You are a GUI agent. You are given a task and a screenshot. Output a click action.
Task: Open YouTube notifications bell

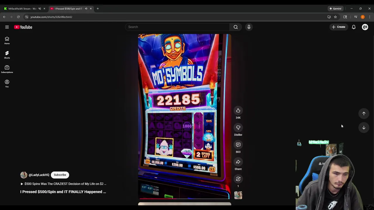(x=354, y=27)
